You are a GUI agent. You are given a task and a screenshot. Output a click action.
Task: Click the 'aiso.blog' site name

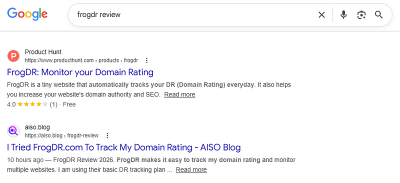(37, 127)
